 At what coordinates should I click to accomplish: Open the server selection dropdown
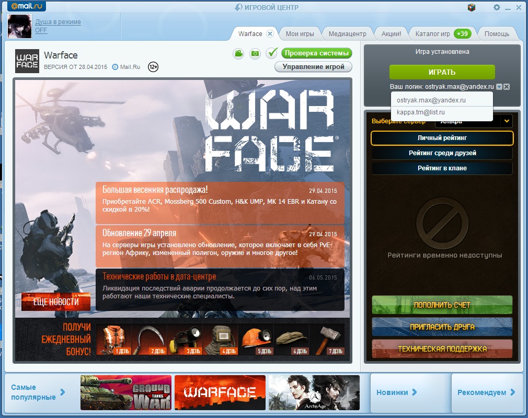[x=507, y=121]
